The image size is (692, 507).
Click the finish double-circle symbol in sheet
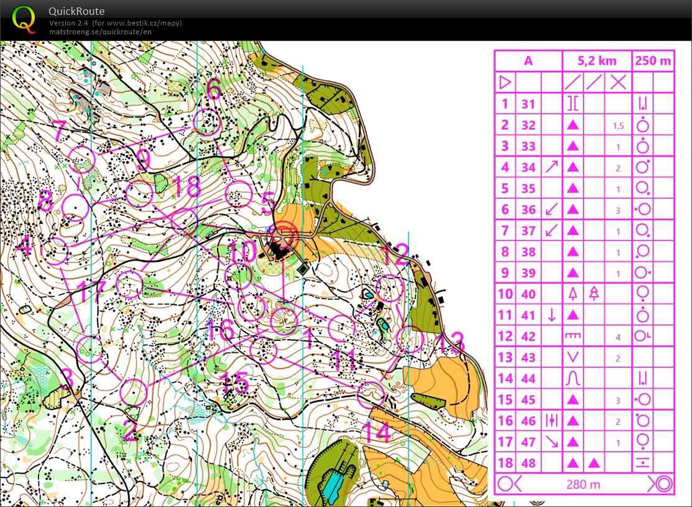658,483
